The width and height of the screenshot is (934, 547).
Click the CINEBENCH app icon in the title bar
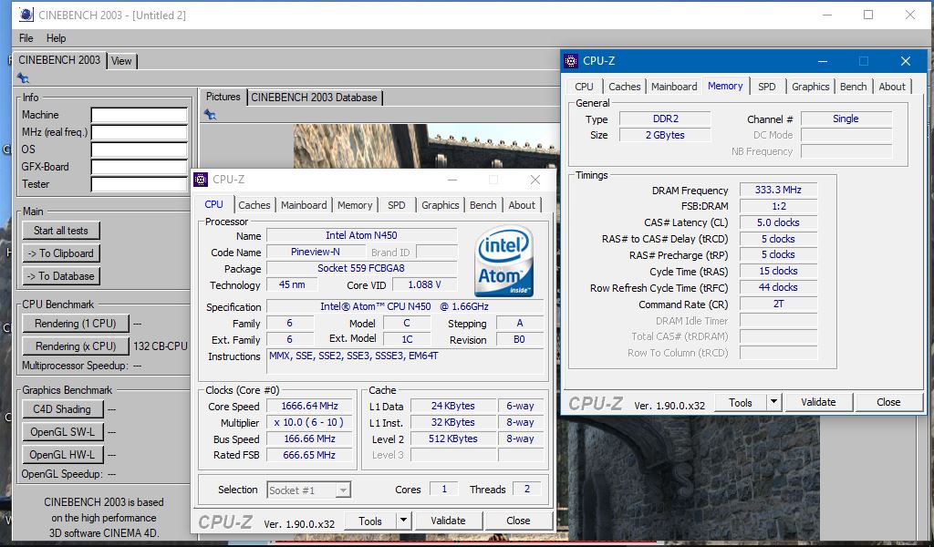click(26, 15)
